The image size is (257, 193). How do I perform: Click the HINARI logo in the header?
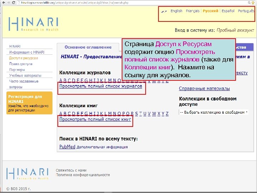[34, 24]
